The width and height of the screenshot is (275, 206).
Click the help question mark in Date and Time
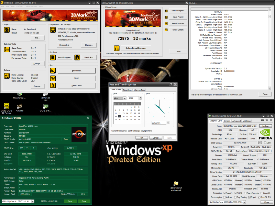click(171, 84)
